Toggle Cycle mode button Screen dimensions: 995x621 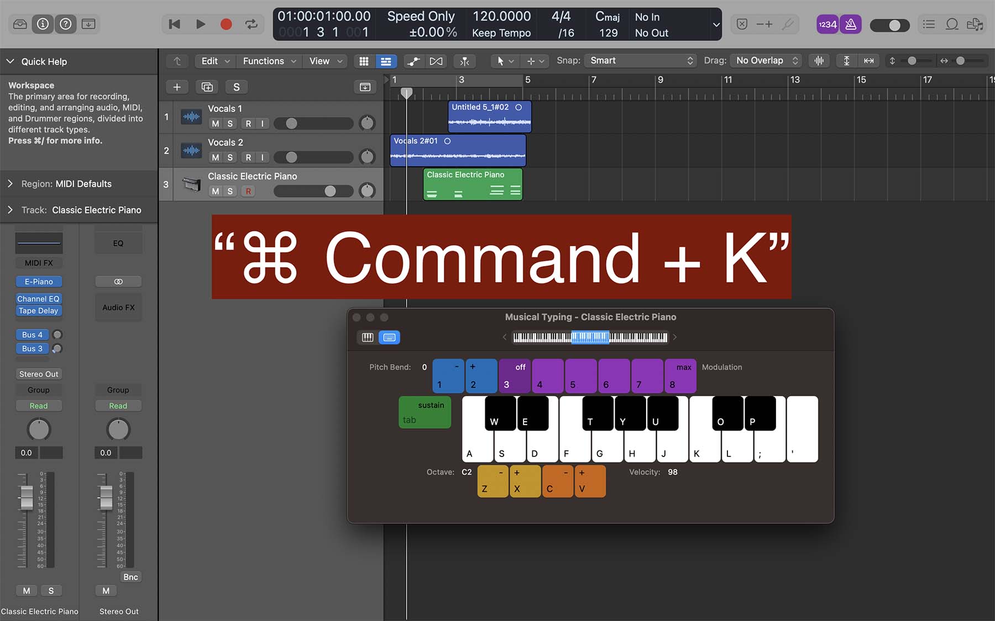pos(252,24)
